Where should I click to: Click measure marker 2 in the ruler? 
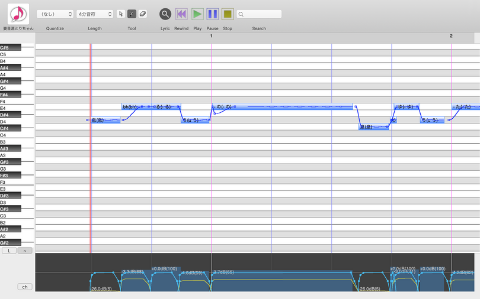451,36
